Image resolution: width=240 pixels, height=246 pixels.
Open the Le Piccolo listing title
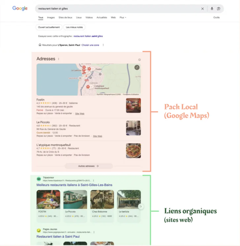43,122
